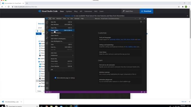Choose Open Workspace... menu entry

pyautogui.click(x=62, y=33)
